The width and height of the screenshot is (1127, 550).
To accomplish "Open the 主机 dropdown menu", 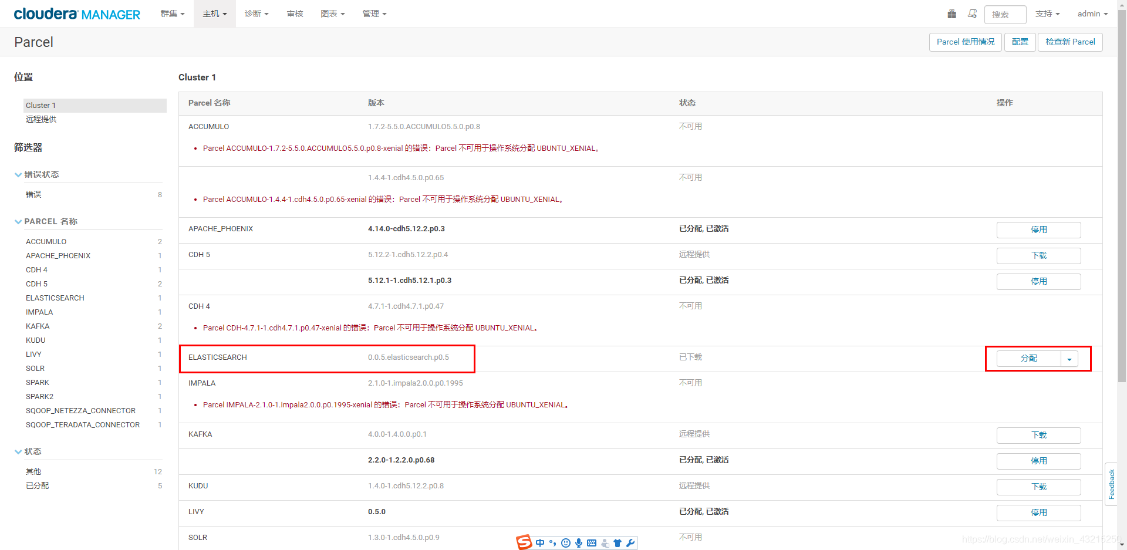I will pos(215,14).
